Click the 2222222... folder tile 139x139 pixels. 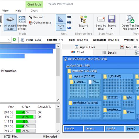[112, 101]
